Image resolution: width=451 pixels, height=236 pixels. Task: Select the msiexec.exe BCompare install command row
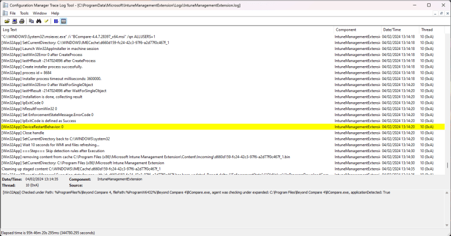point(223,37)
